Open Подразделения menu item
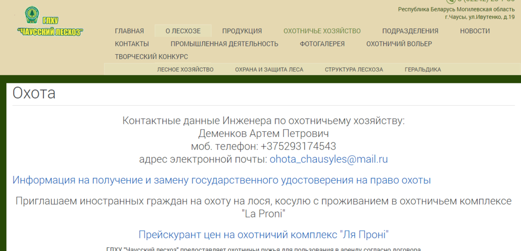This screenshot has height=251, width=521. [x=410, y=31]
